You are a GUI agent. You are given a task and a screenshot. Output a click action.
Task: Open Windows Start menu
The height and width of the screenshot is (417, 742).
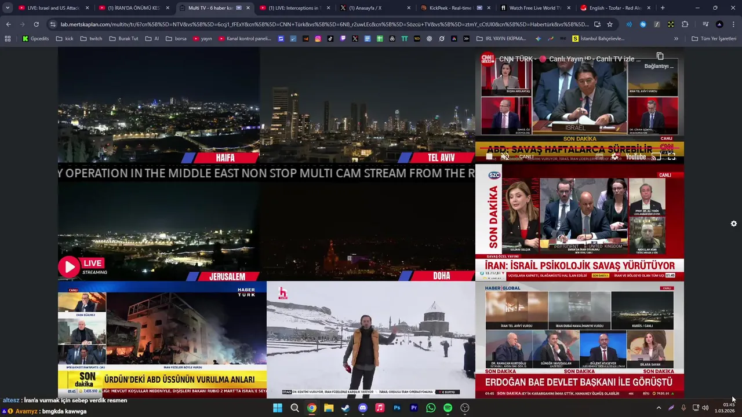point(278,408)
